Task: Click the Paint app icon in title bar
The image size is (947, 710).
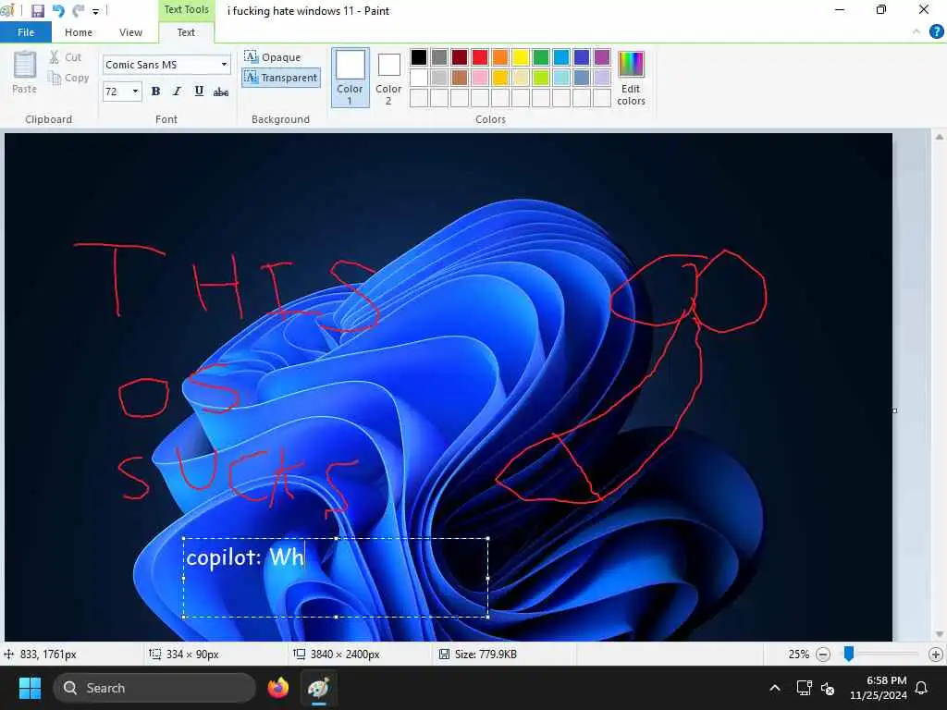Action: 6,11
